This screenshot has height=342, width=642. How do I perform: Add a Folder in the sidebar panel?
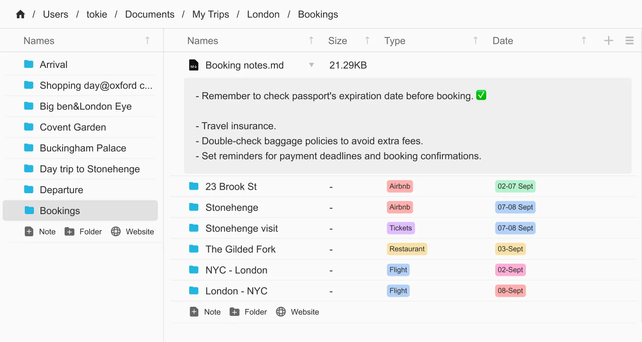(83, 231)
